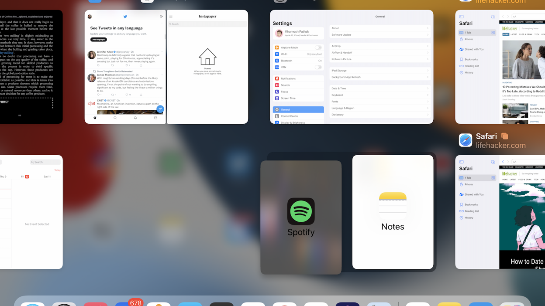
Task: Open Twitter's Notifications bell tab
Action: point(135,118)
